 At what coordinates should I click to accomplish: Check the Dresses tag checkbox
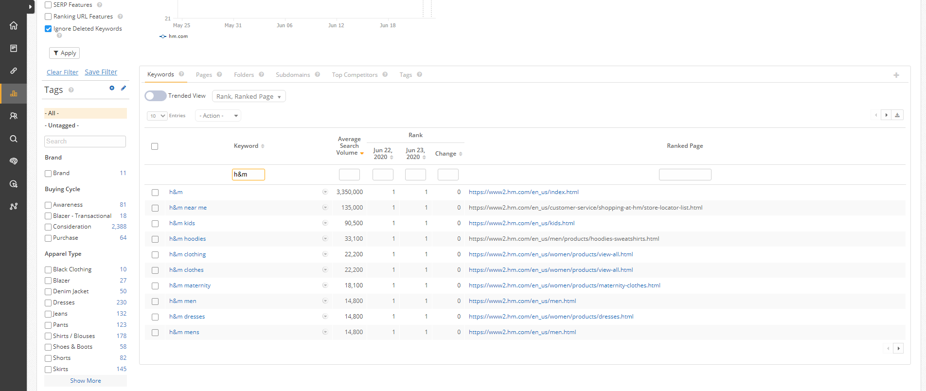48,303
